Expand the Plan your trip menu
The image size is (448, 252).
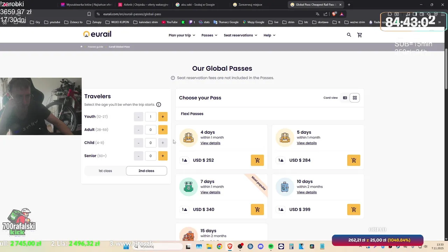click(182, 35)
